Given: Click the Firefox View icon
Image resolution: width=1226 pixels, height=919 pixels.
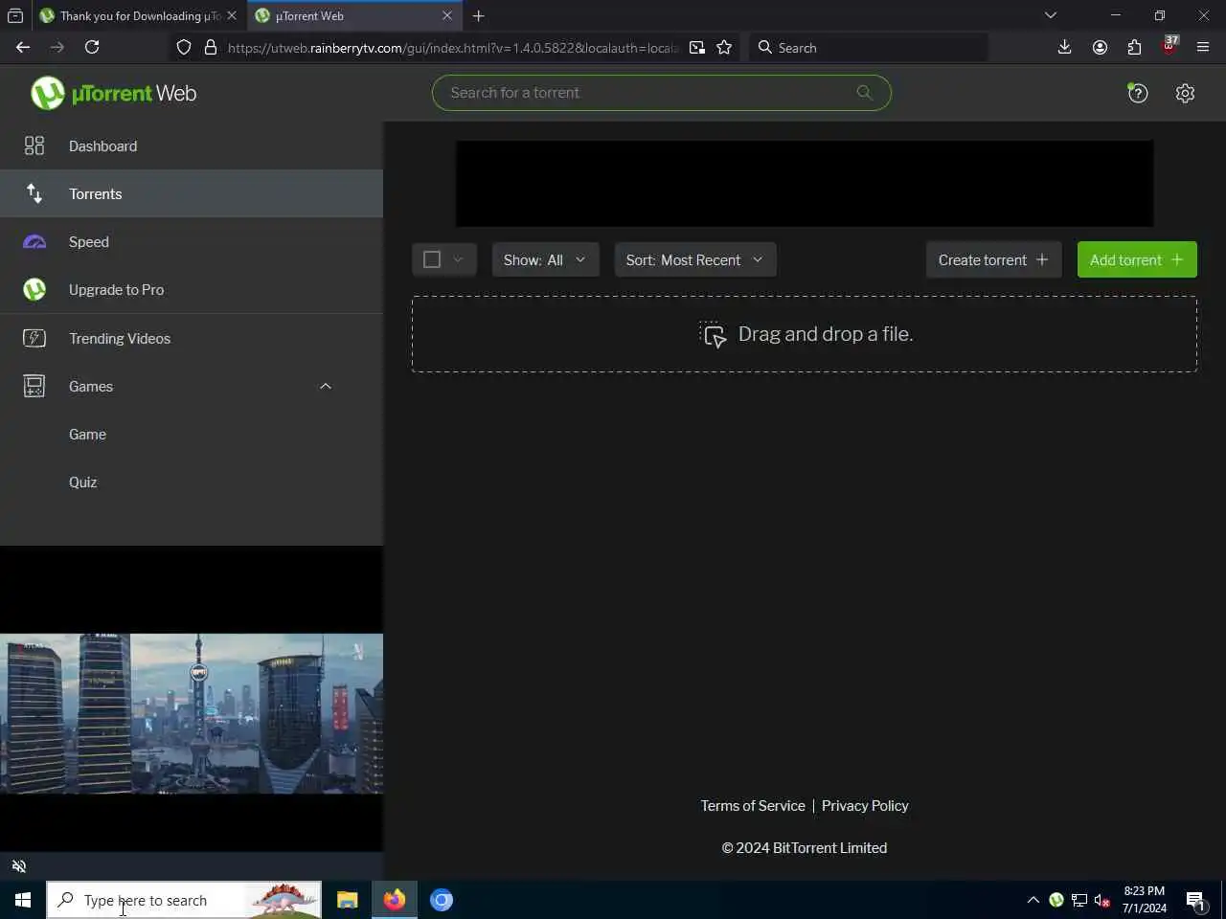Looking at the screenshot, I should (15, 15).
